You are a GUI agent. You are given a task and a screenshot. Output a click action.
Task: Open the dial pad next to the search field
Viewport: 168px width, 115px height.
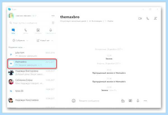(x=53, y=23)
